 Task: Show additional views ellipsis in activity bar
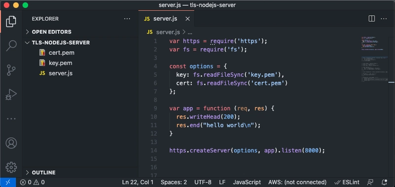[x=11, y=119]
